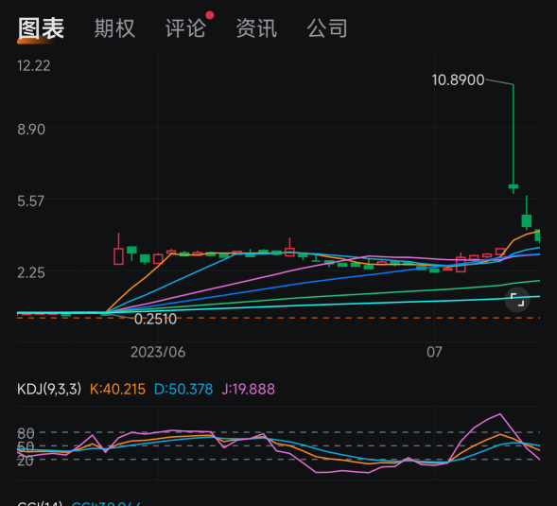The width and height of the screenshot is (557, 506).
Task: Open the 评论 tab
Action: coord(185,28)
